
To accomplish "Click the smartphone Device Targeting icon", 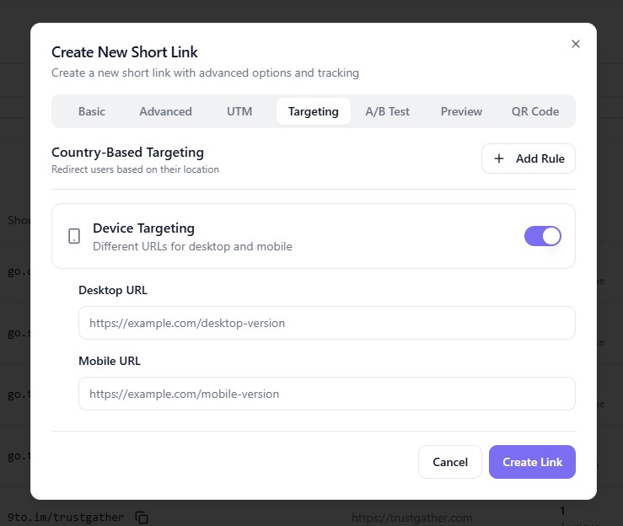I will click(x=74, y=236).
